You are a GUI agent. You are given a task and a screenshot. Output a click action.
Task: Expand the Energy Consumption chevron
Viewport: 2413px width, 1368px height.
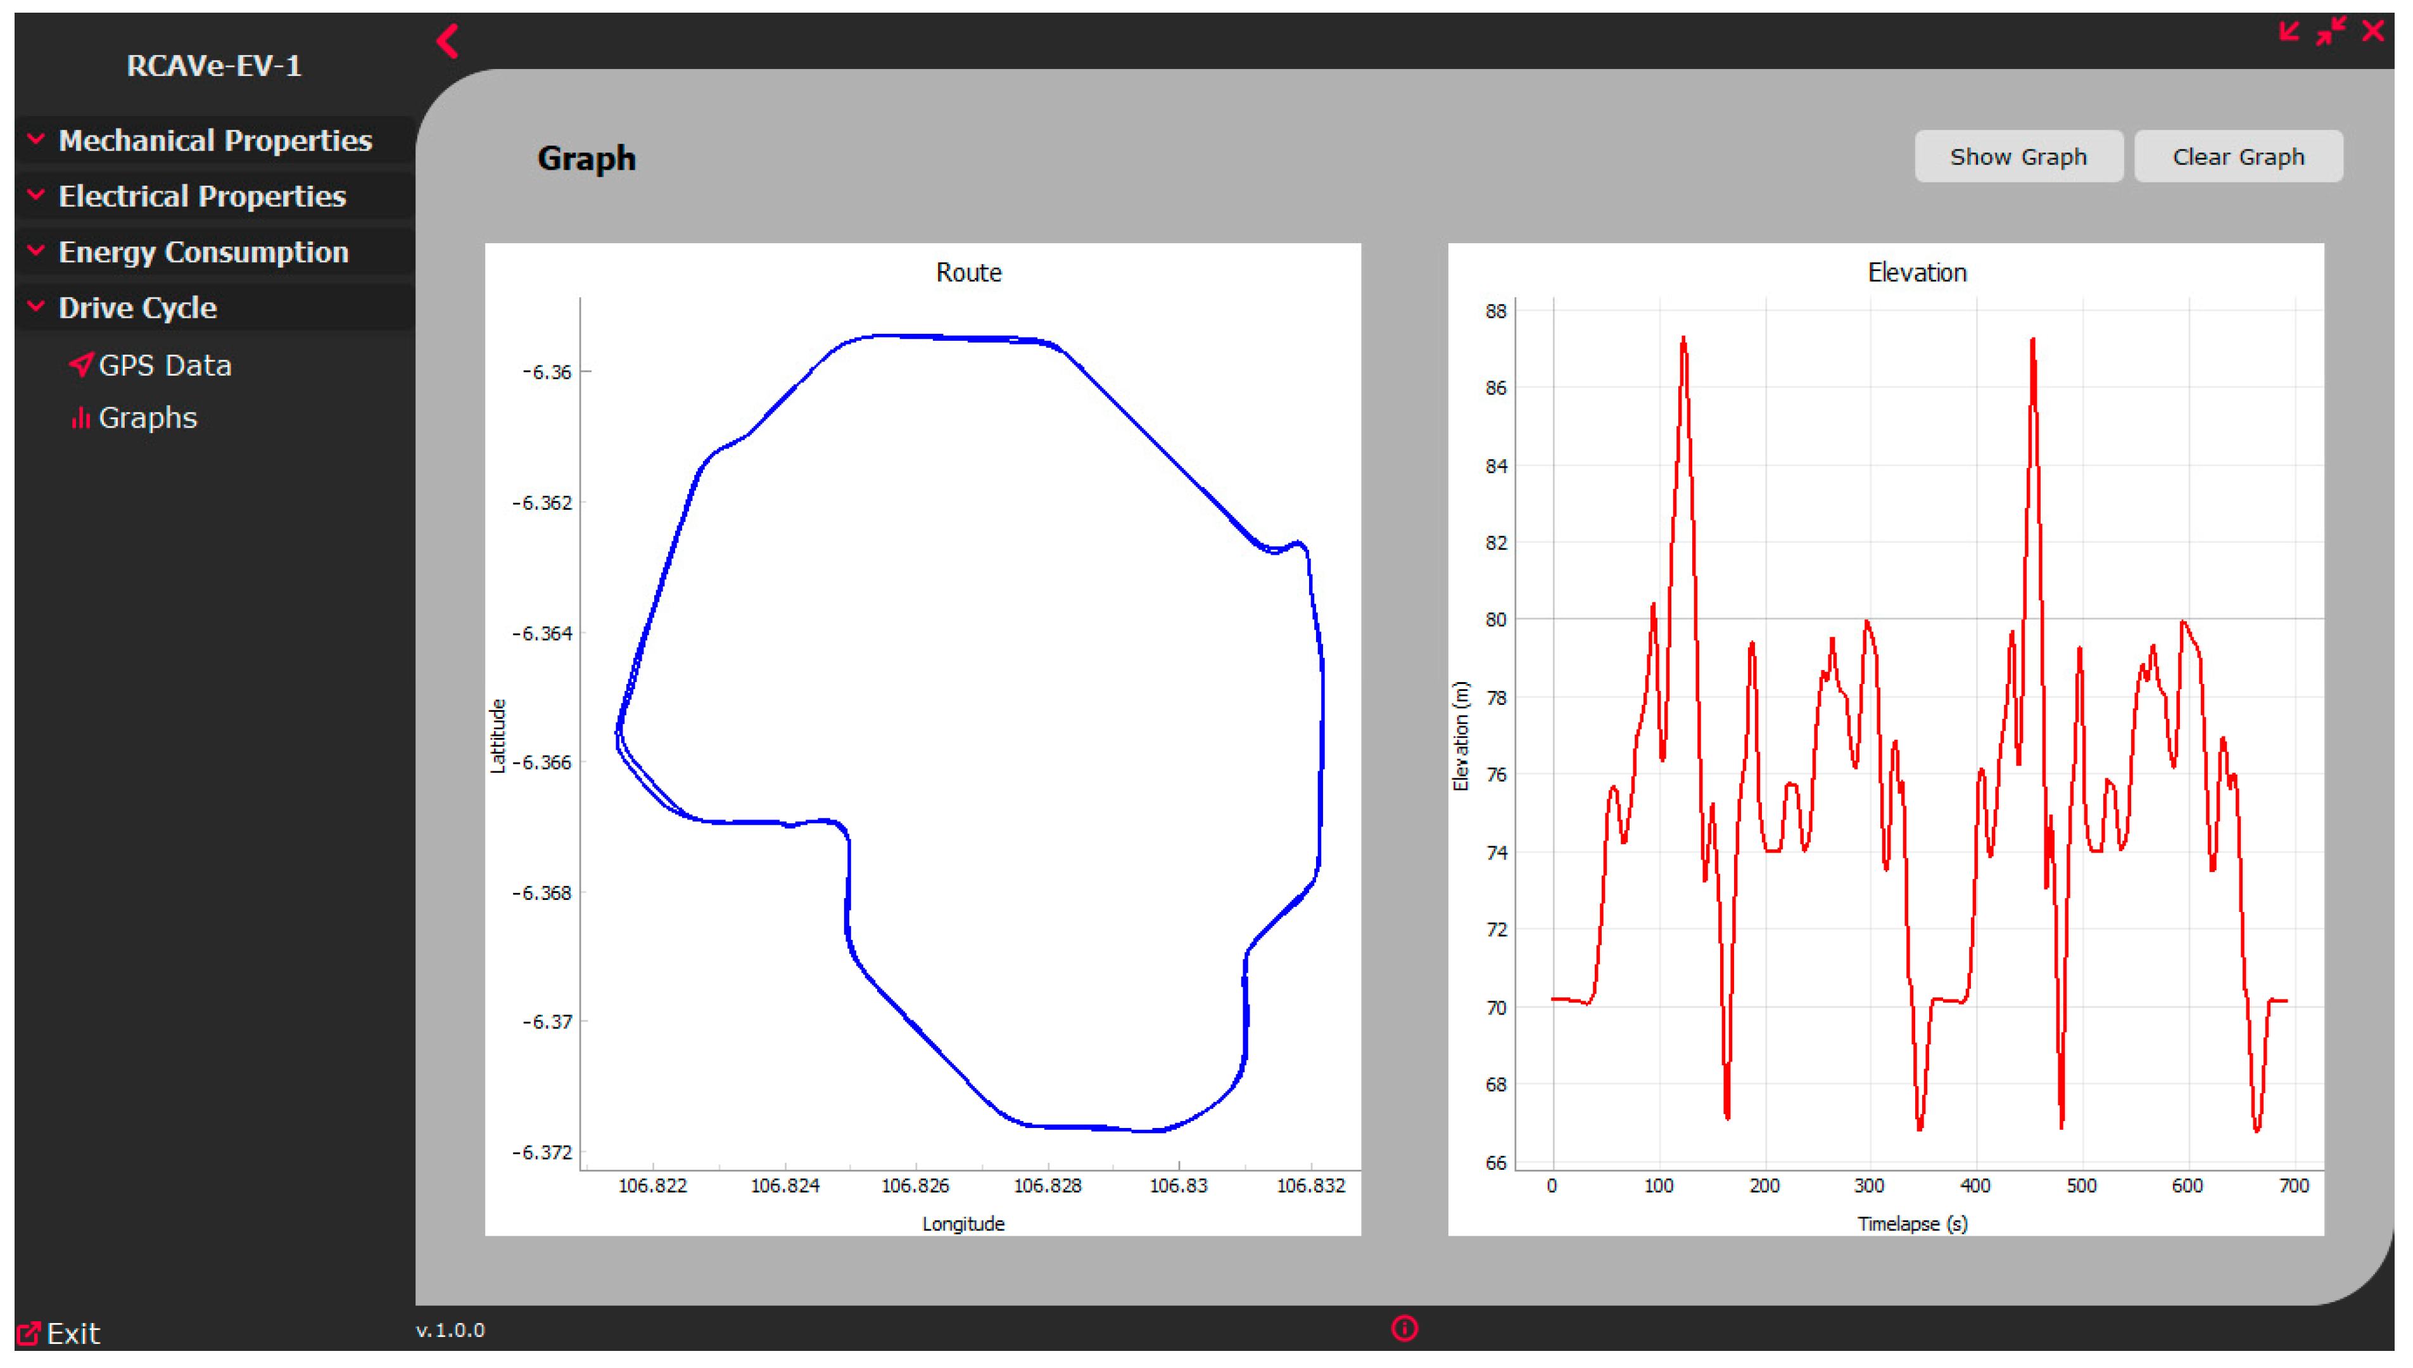point(35,251)
